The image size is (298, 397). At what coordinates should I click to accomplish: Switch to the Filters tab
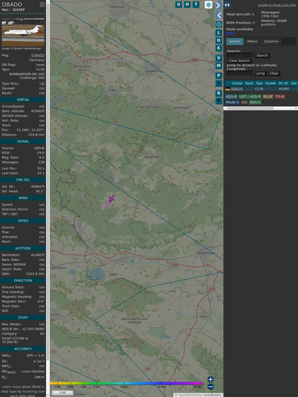252,42
